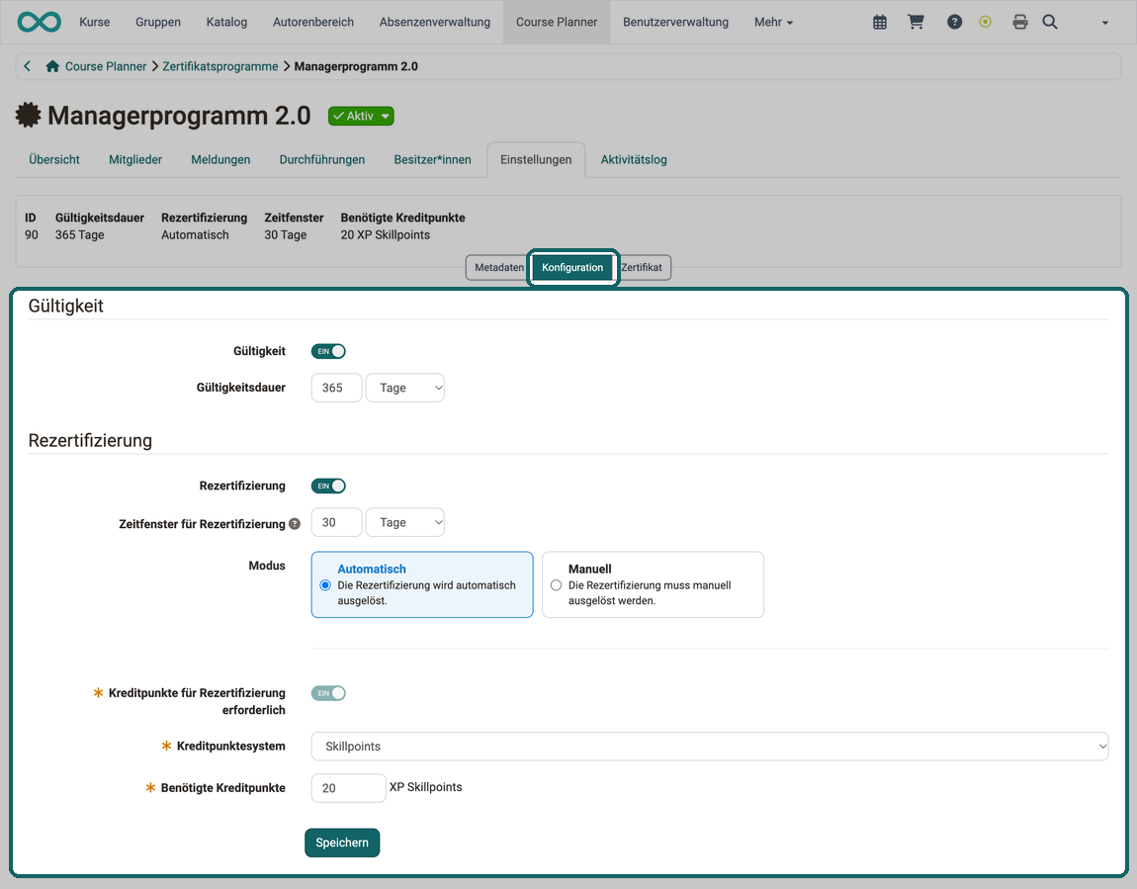Open the shopping cart icon
1137x889 pixels.
(x=916, y=22)
